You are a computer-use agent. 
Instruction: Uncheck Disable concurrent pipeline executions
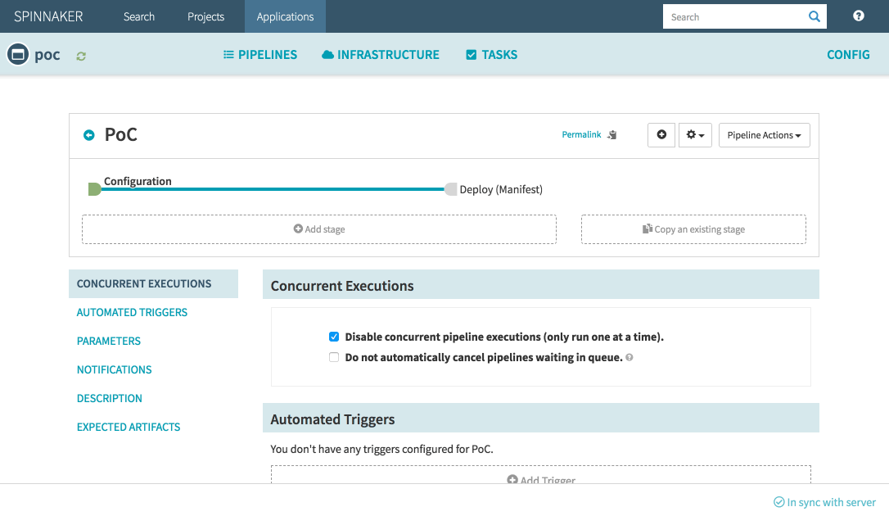334,337
